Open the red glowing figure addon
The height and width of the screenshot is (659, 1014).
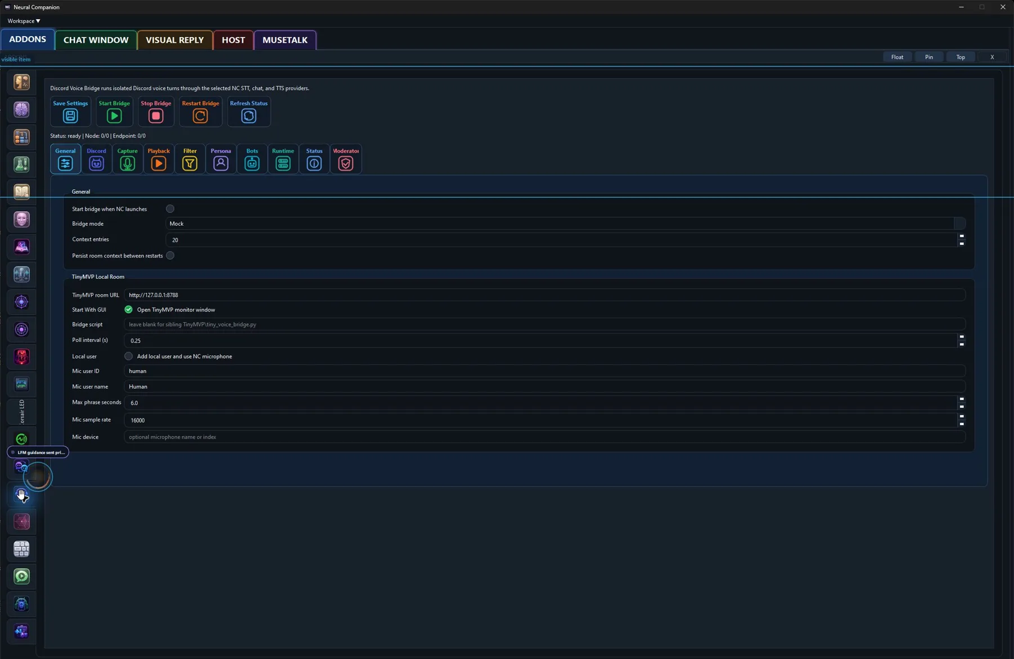(21, 357)
